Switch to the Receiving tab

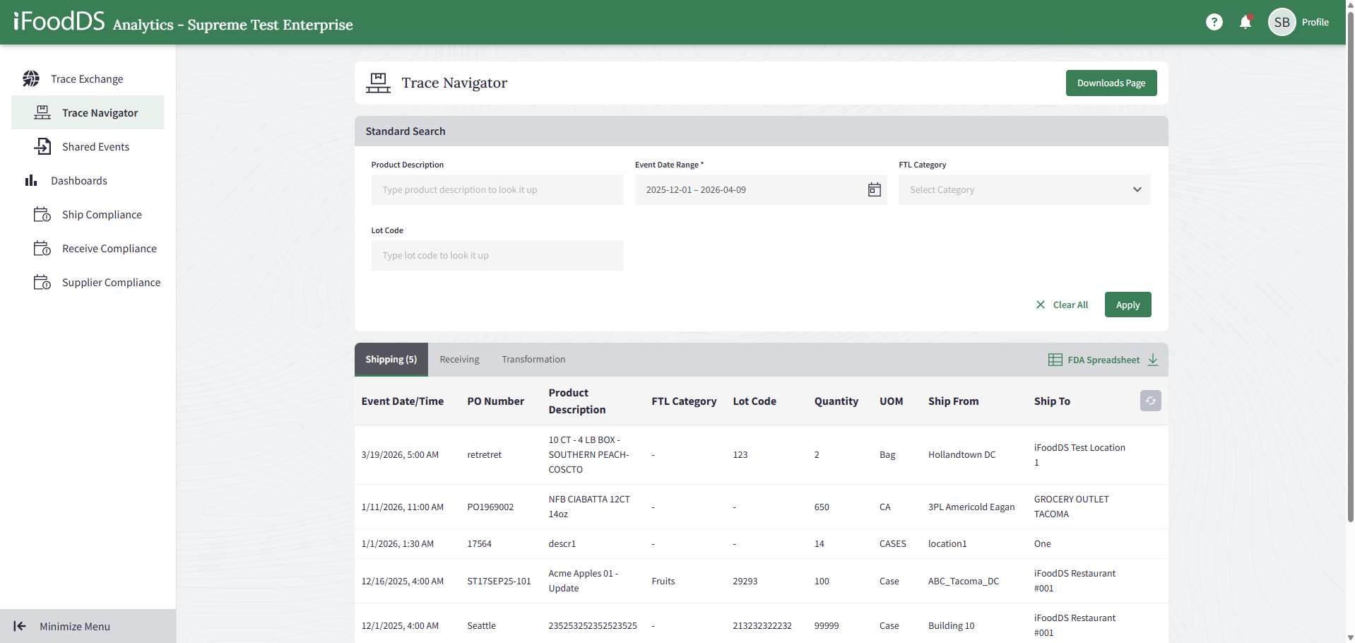(459, 360)
